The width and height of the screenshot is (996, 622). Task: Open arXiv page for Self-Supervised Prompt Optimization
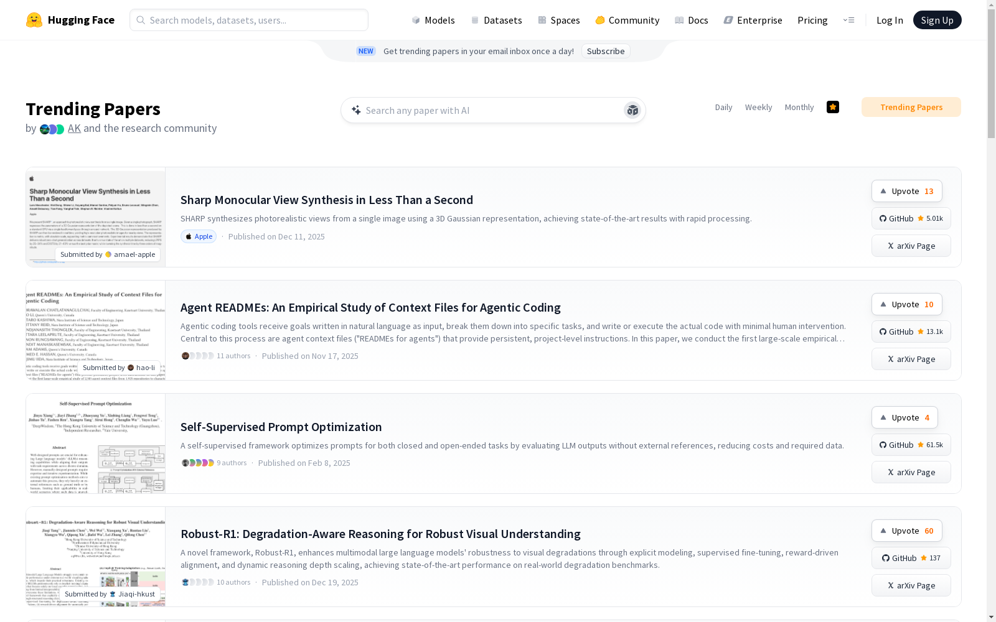pos(911,472)
